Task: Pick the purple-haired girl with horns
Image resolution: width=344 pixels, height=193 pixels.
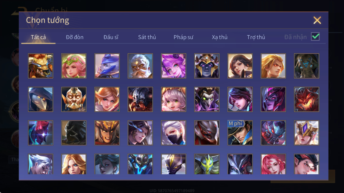Action: [174, 66]
